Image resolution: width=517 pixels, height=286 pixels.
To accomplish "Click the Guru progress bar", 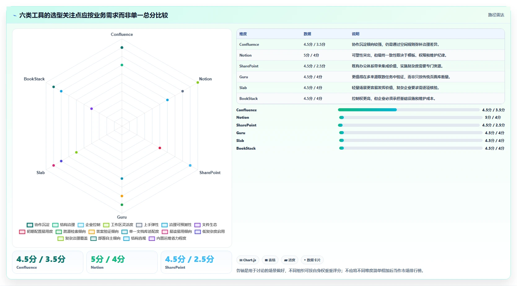I will click(x=411, y=133).
